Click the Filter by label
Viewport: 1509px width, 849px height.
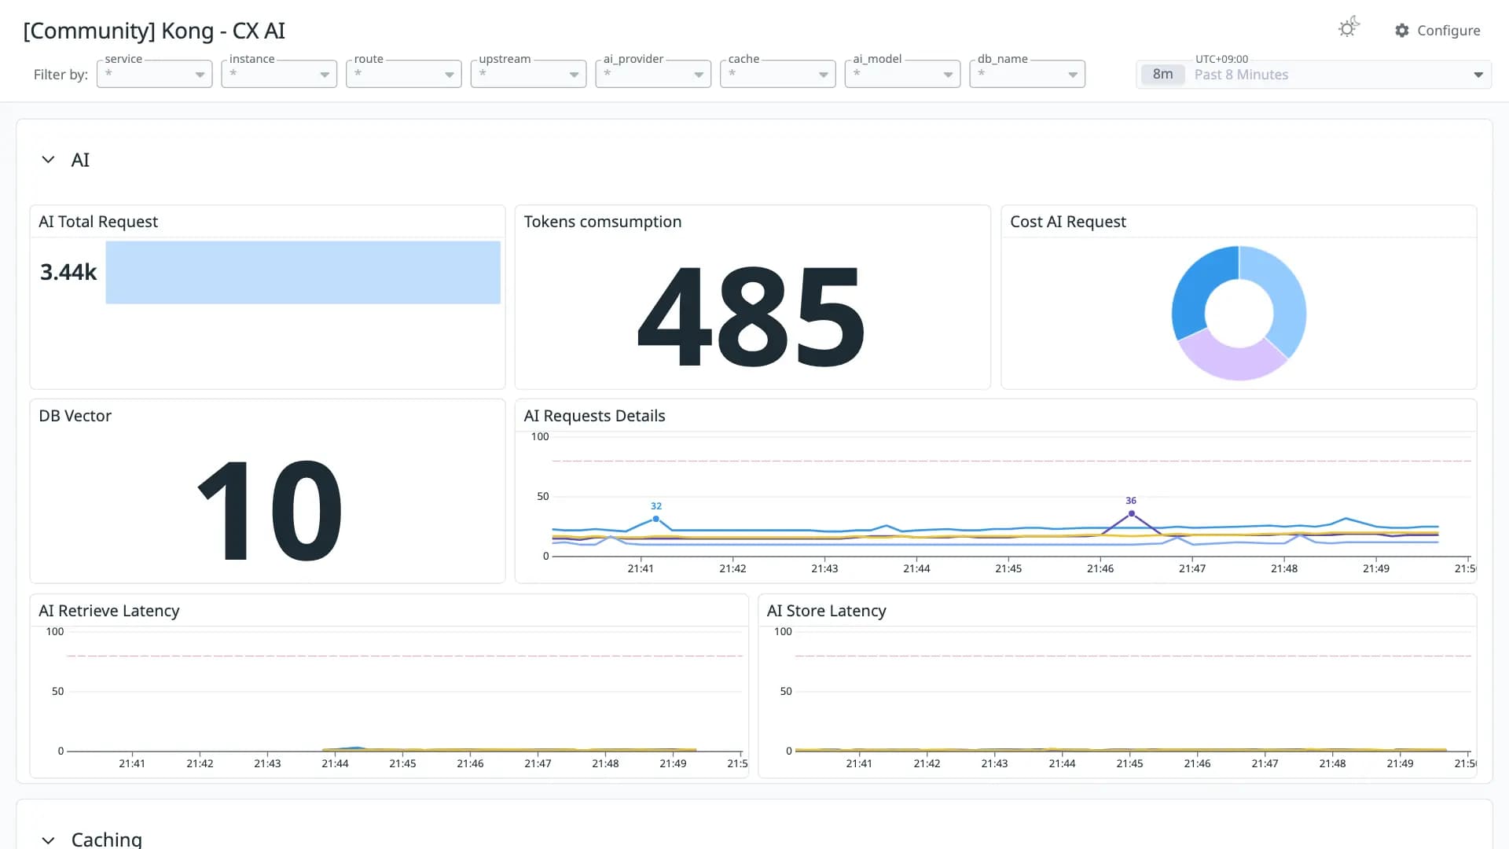[61, 75]
